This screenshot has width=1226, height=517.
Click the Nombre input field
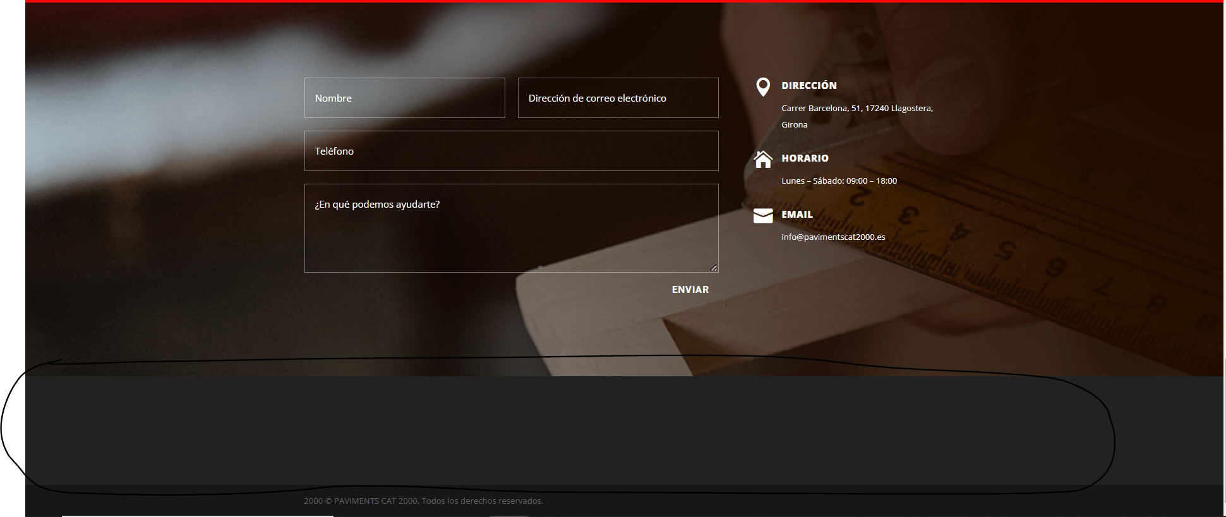(x=404, y=98)
